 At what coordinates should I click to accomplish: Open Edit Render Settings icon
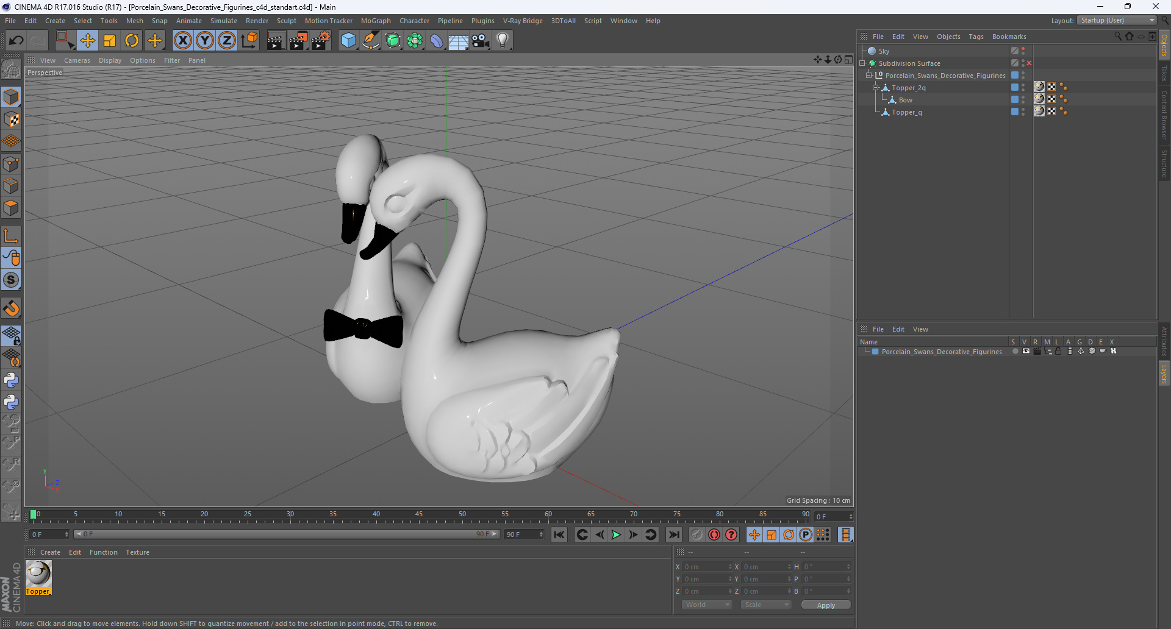321,40
